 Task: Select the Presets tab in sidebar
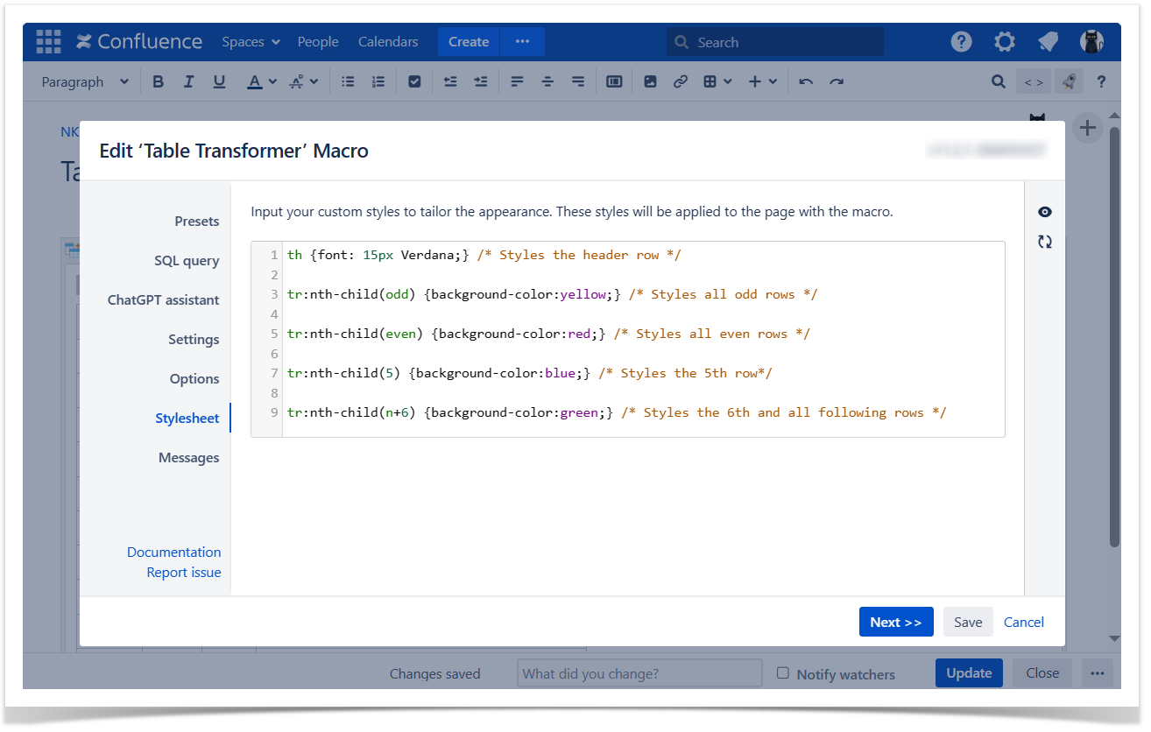pyautogui.click(x=196, y=222)
